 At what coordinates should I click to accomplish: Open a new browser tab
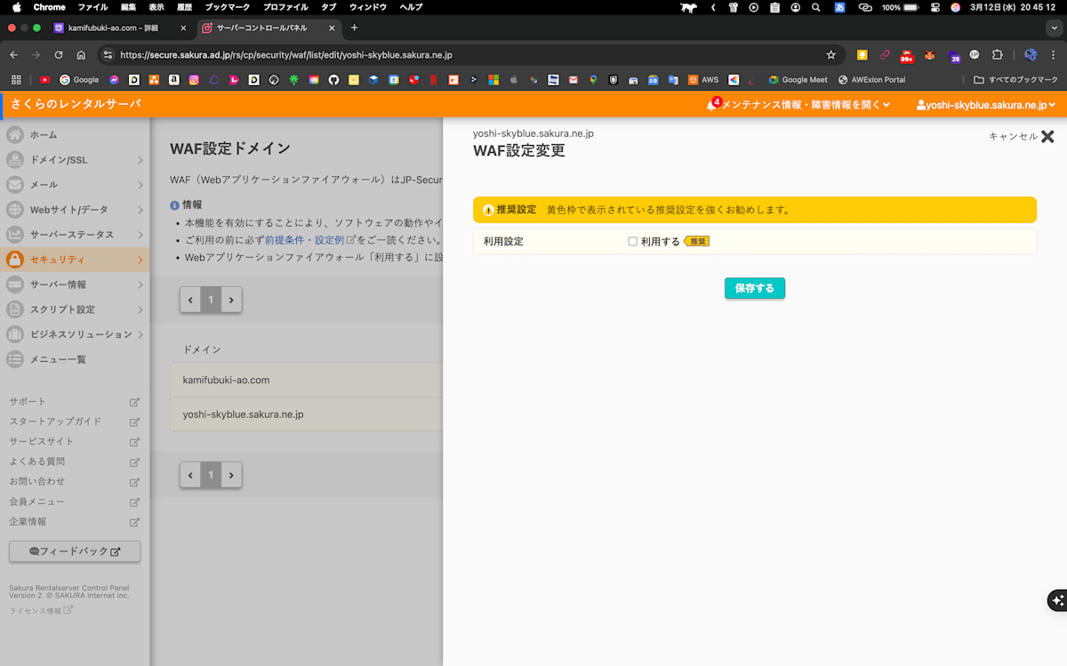[354, 28]
